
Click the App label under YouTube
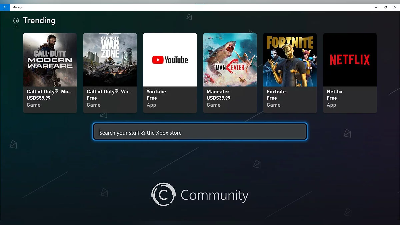[151, 105]
